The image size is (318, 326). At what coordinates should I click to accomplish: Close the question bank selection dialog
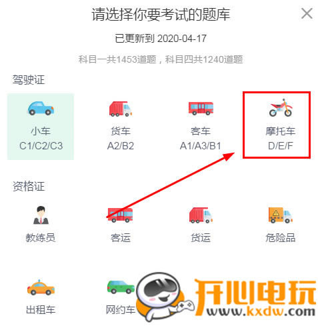[x=307, y=13]
